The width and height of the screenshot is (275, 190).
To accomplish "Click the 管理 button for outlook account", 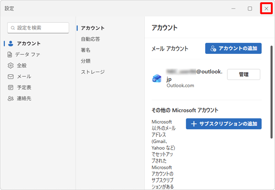I will click(x=244, y=74).
